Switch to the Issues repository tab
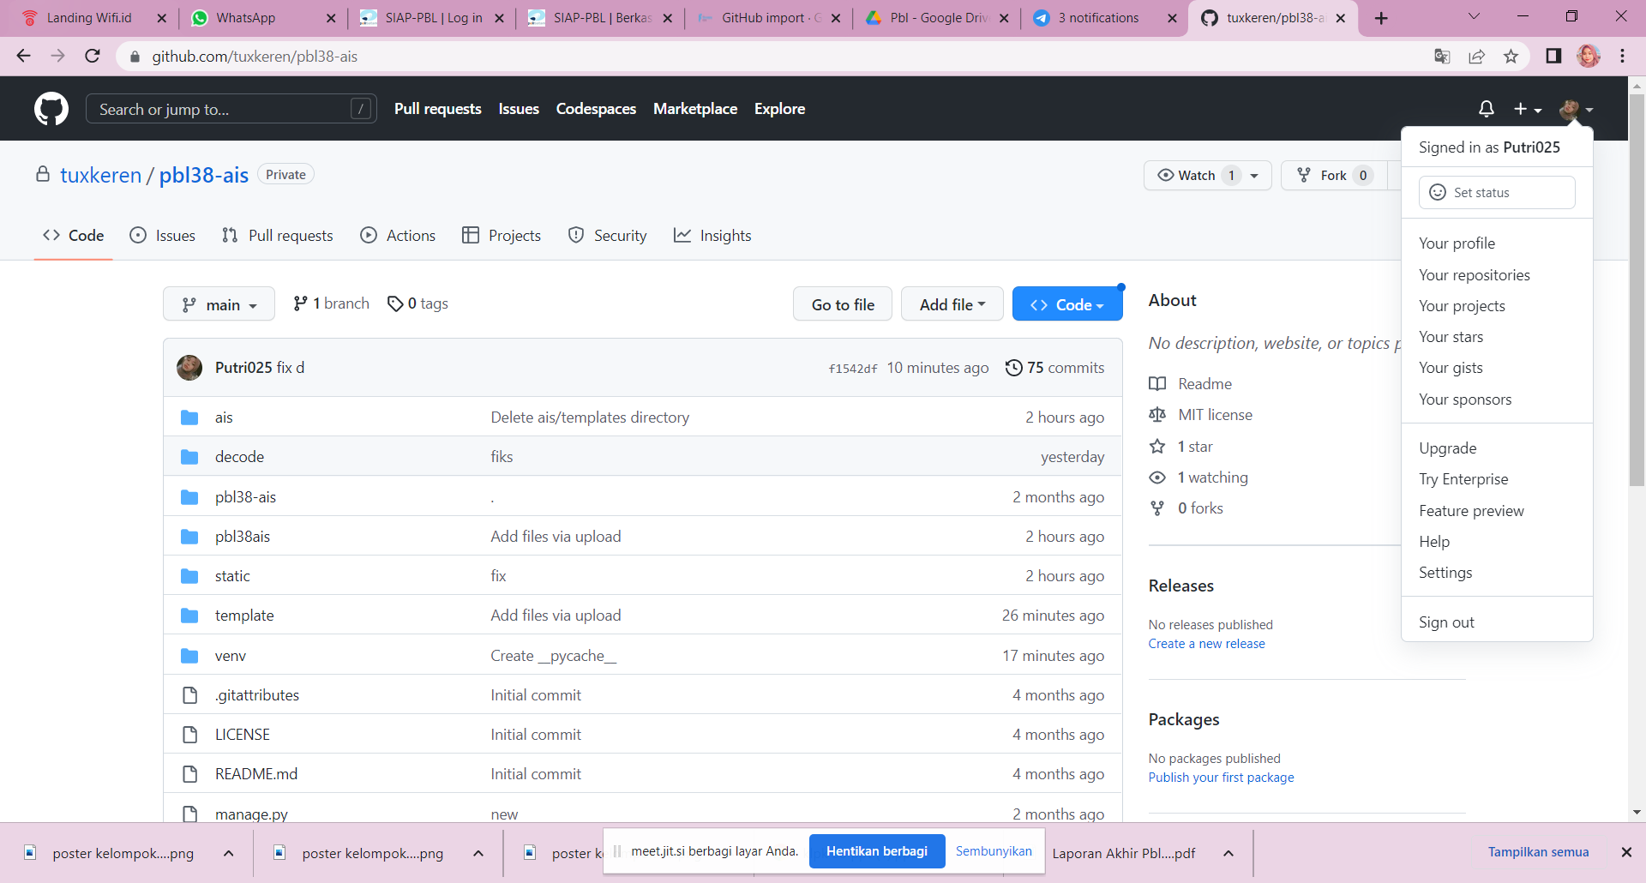The width and height of the screenshot is (1646, 883). (x=162, y=236)
